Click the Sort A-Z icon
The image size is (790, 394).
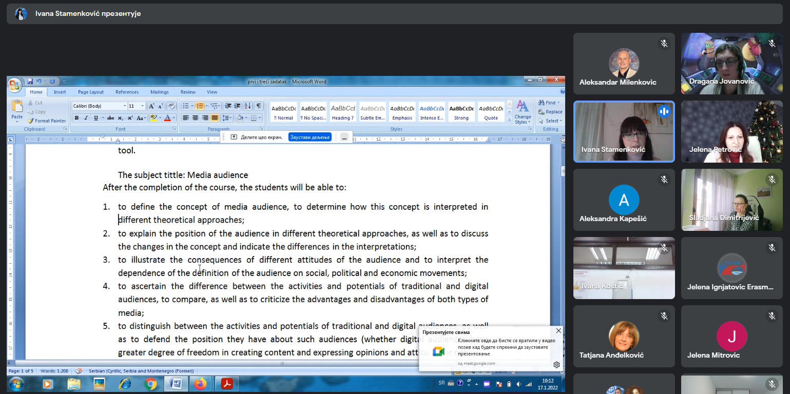[247, 106]
